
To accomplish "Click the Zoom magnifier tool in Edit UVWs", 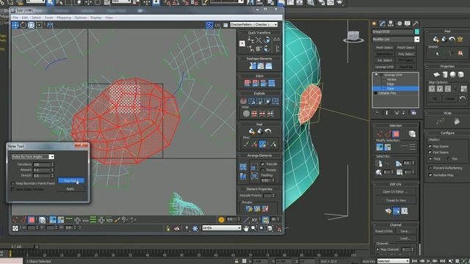I will (x=254, y=228).
